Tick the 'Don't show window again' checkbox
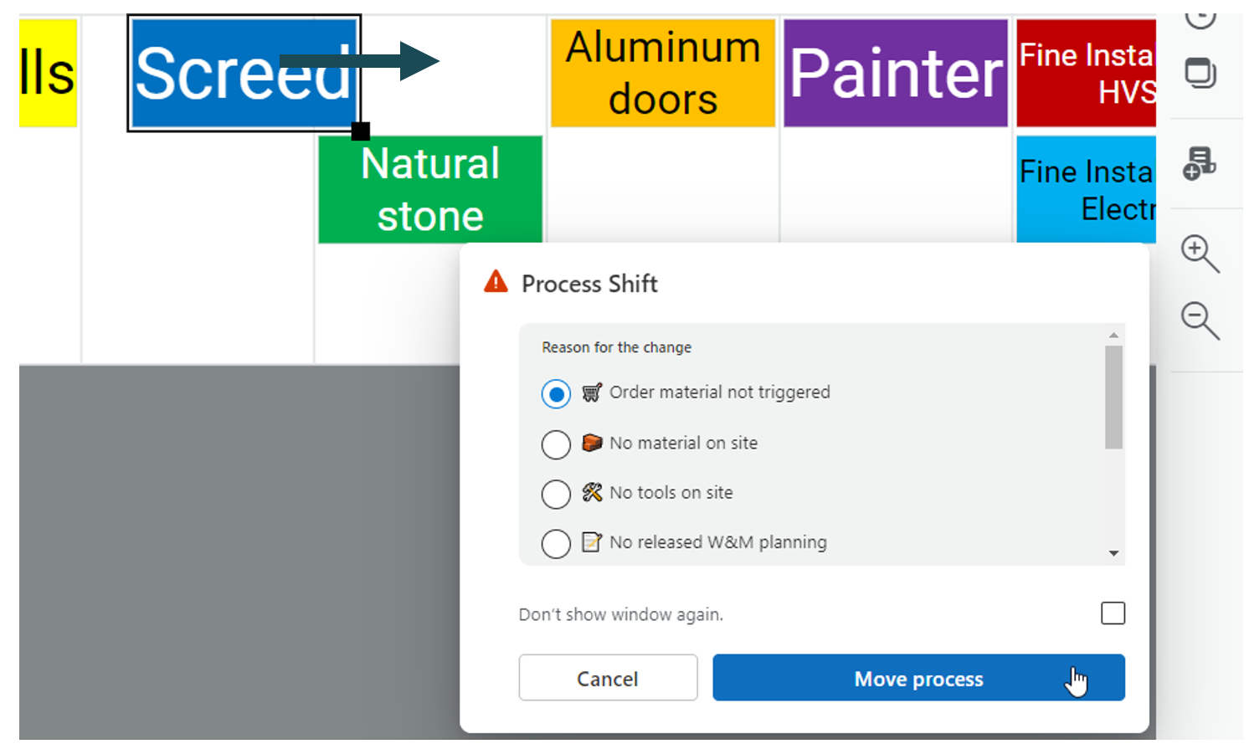This screenshot has height=754, width=1249. (1113, 613)
